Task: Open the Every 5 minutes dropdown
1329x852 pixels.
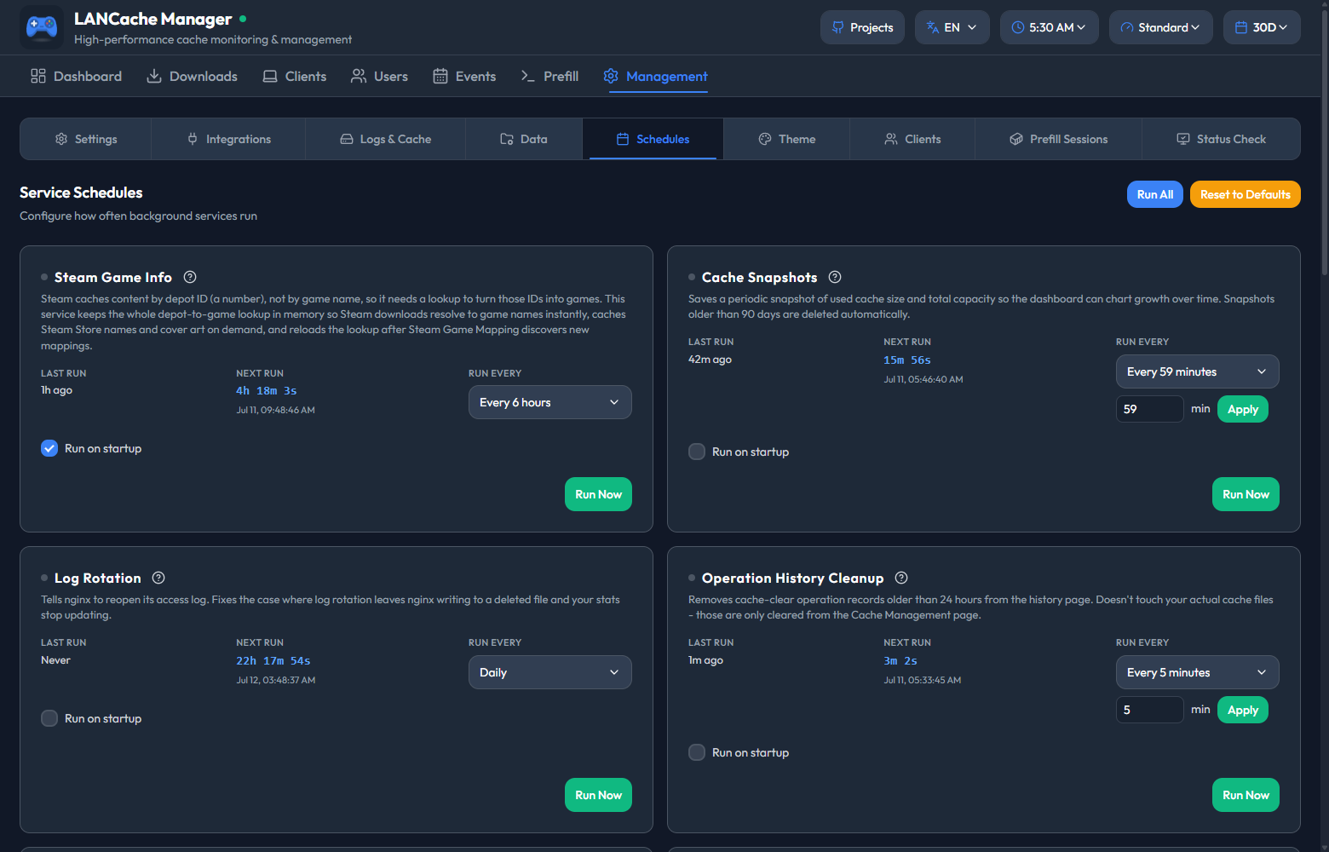Action: coord(1198,672)
